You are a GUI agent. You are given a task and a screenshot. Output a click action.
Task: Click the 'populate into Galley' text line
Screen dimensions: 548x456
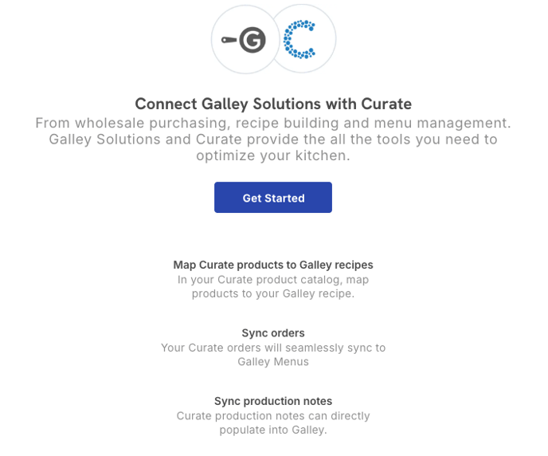pos(273,430)
